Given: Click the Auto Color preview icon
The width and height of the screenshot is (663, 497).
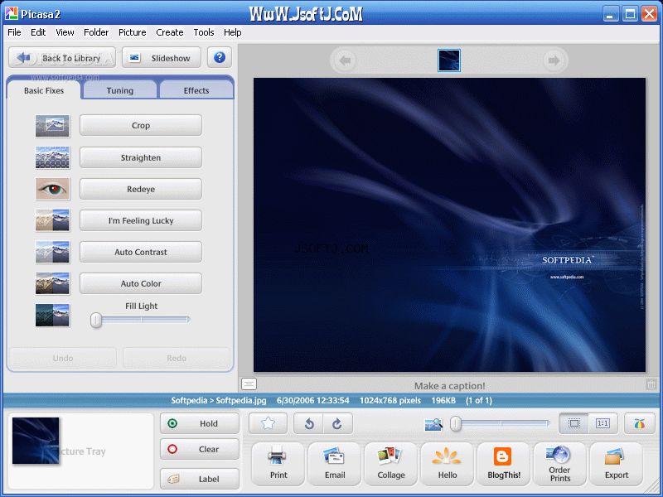Looking at the screenshot, I should (52, 283).
